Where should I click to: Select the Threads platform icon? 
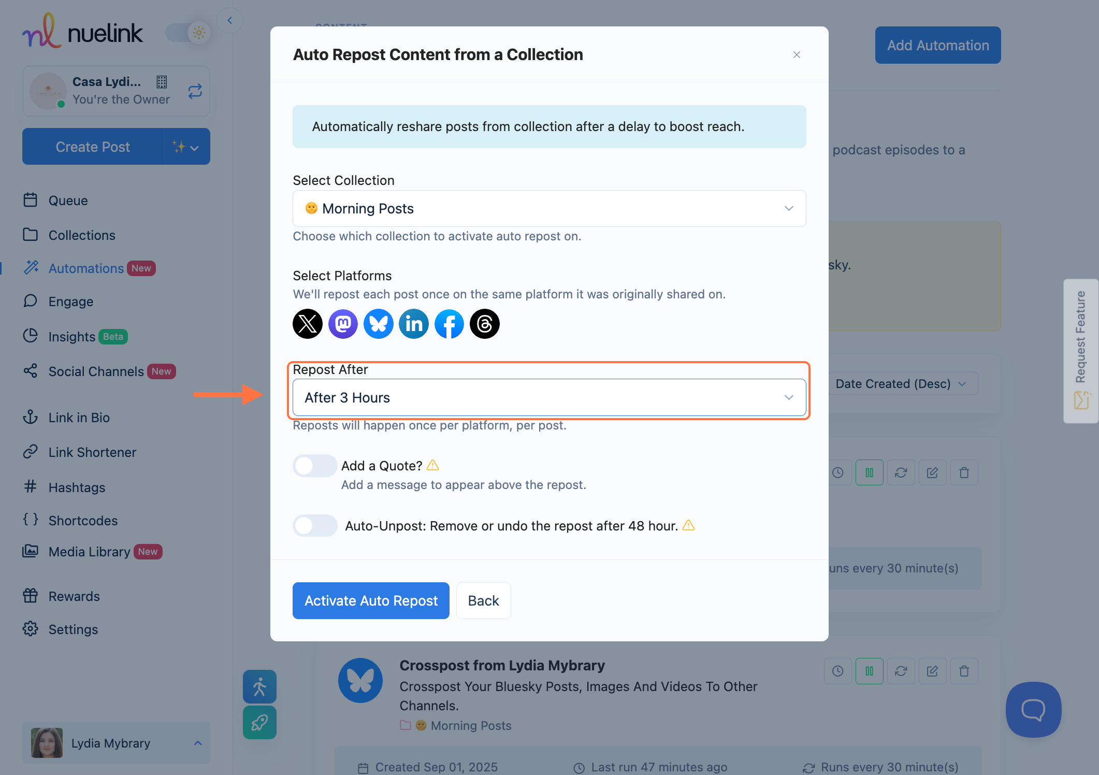click(x=485, y=324)
